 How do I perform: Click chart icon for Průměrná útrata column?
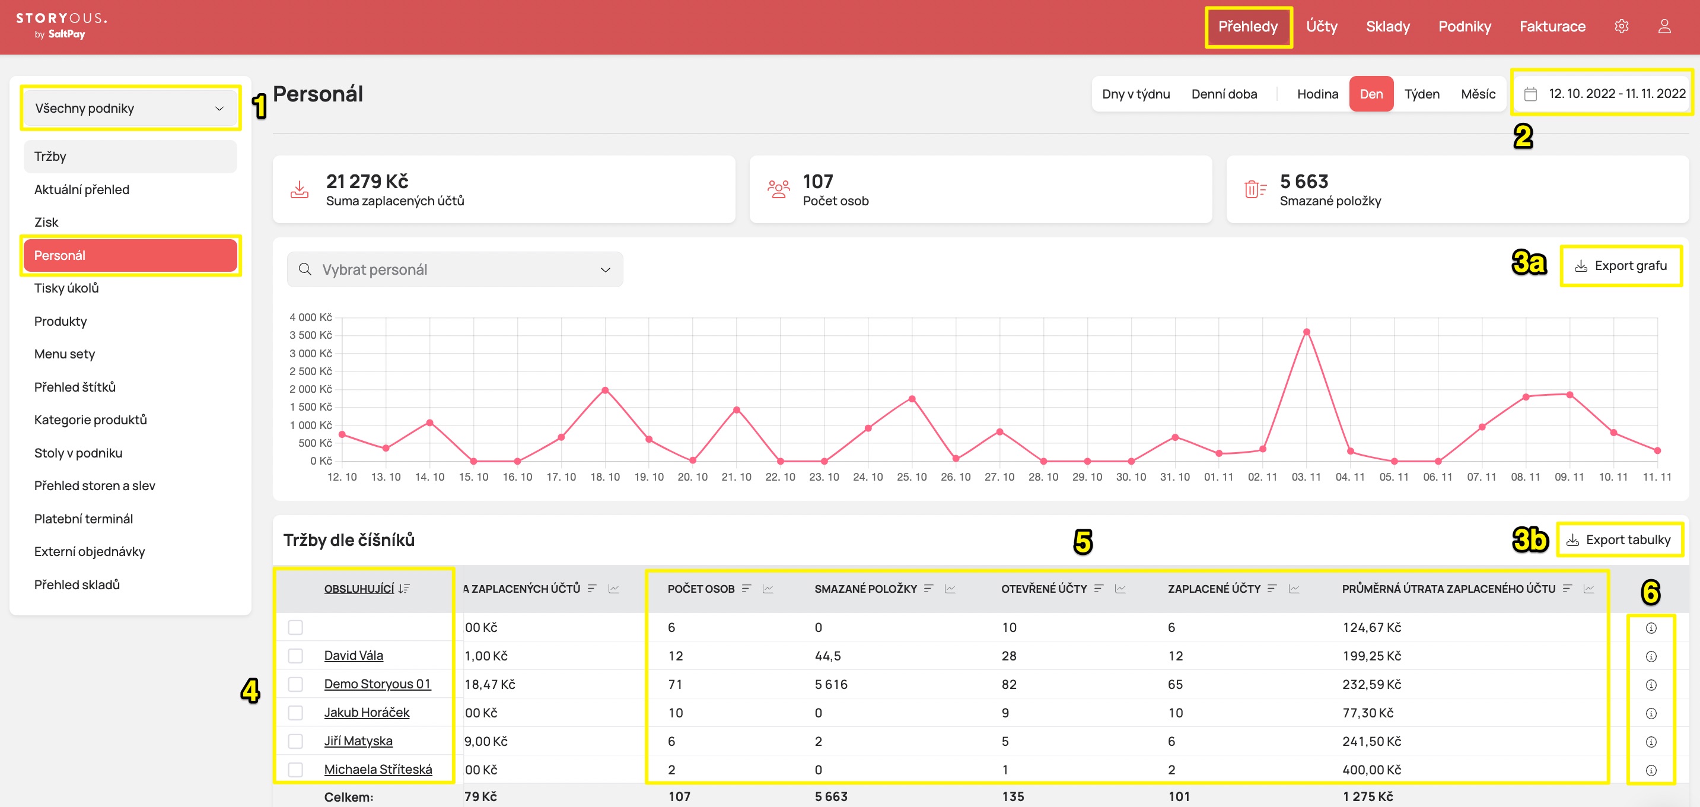(x=1588, y=589)
